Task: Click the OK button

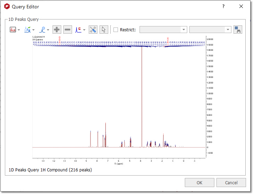Action: pyautogui.click(x=199, y=183)
